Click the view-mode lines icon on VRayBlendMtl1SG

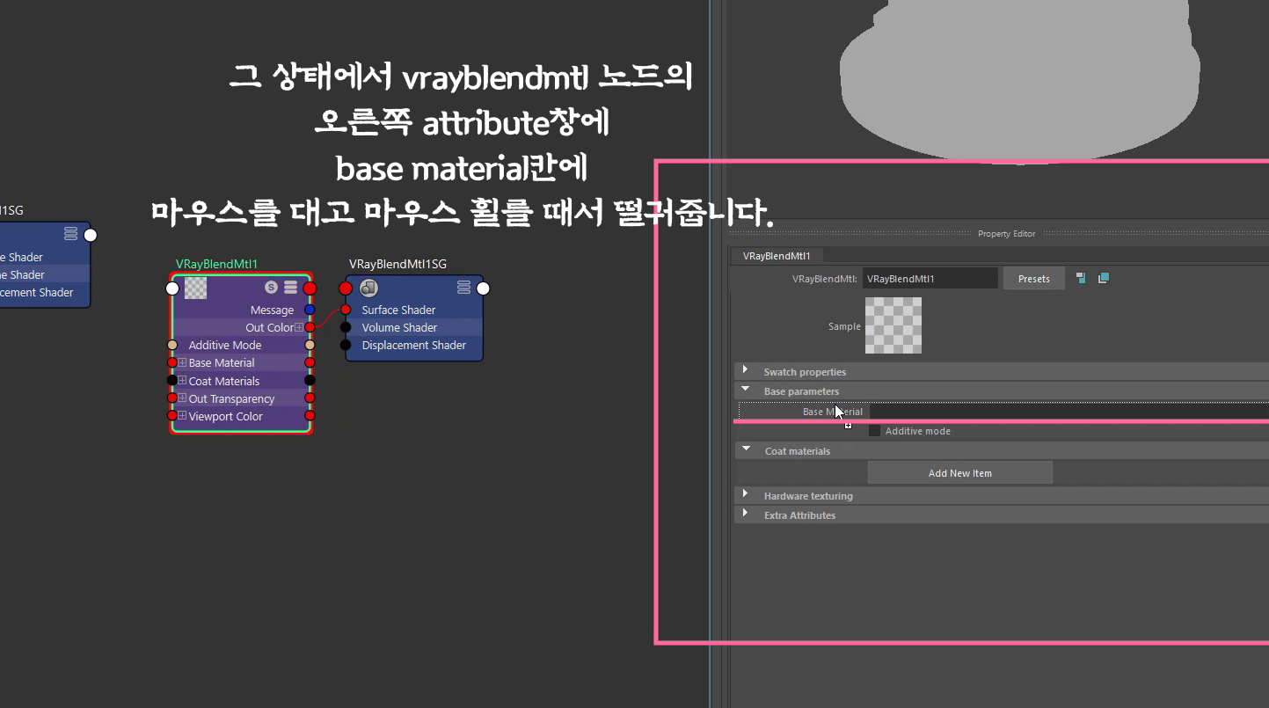(x=463, y=288)
